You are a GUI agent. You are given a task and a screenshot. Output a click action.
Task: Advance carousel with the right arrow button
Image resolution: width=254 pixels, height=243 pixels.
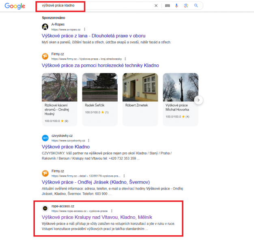(198, 100)
